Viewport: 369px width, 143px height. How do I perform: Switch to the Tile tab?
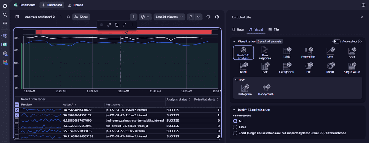tap(273, 29)
